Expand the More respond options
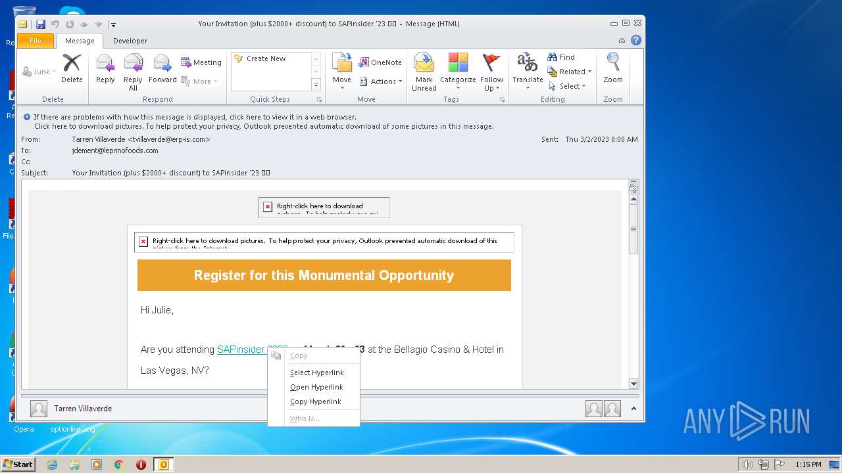The width and height of the screenshot is (842, 473). pyautogui.click(x=199, y=81)
